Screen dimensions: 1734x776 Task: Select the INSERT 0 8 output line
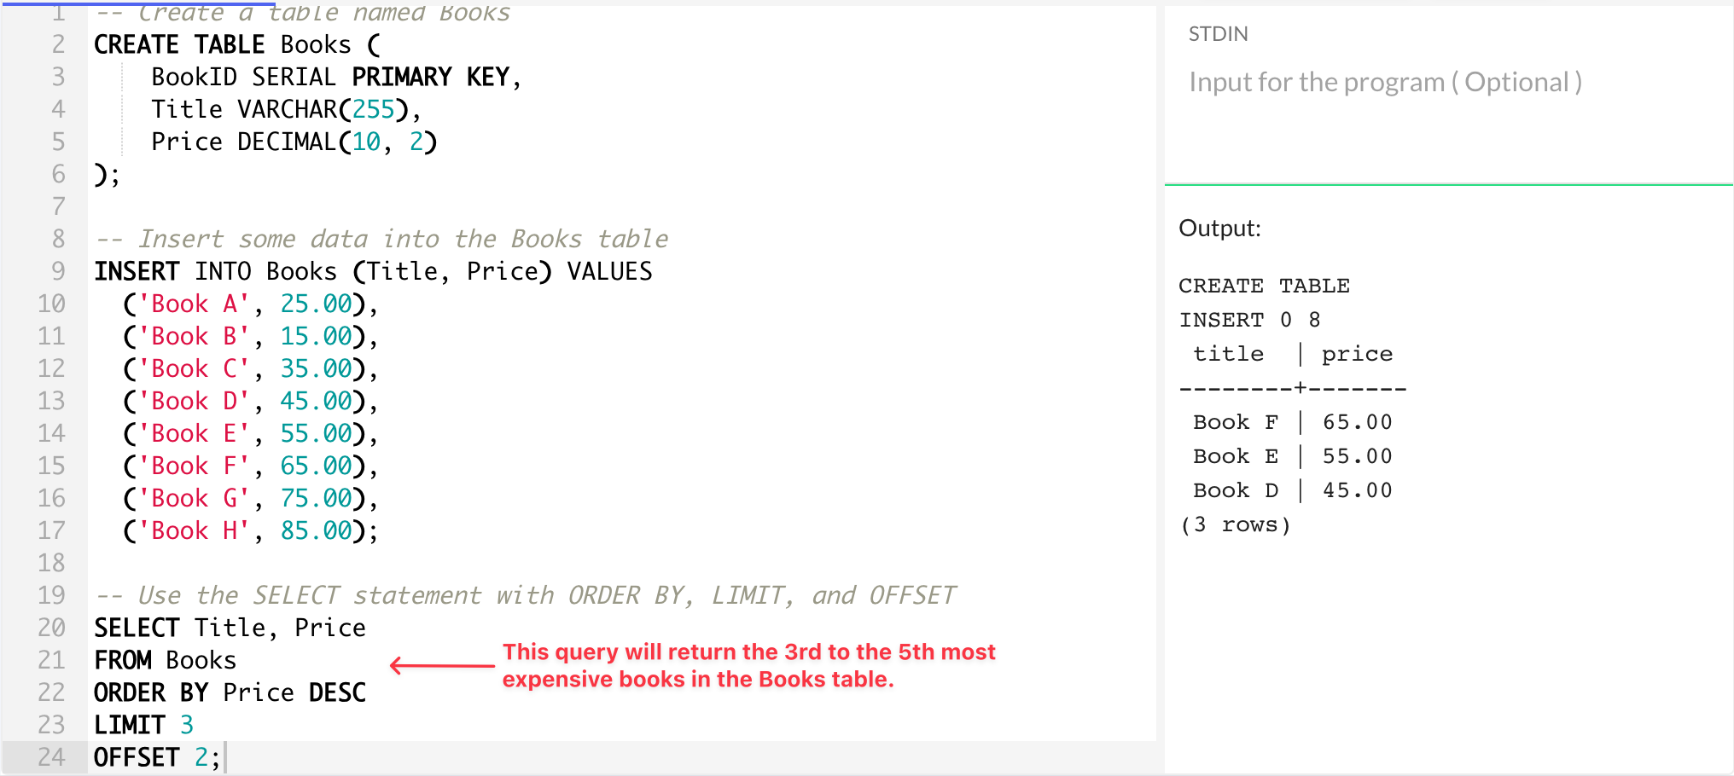point(1248,319)
